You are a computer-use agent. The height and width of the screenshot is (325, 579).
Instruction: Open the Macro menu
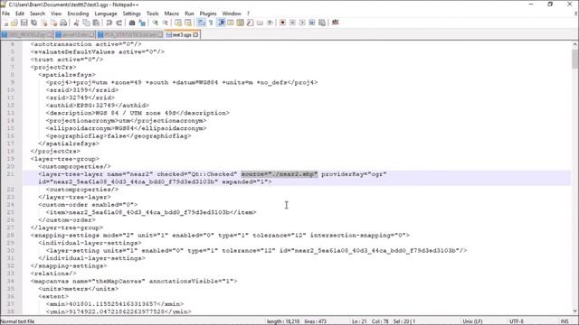click(172, 14)
